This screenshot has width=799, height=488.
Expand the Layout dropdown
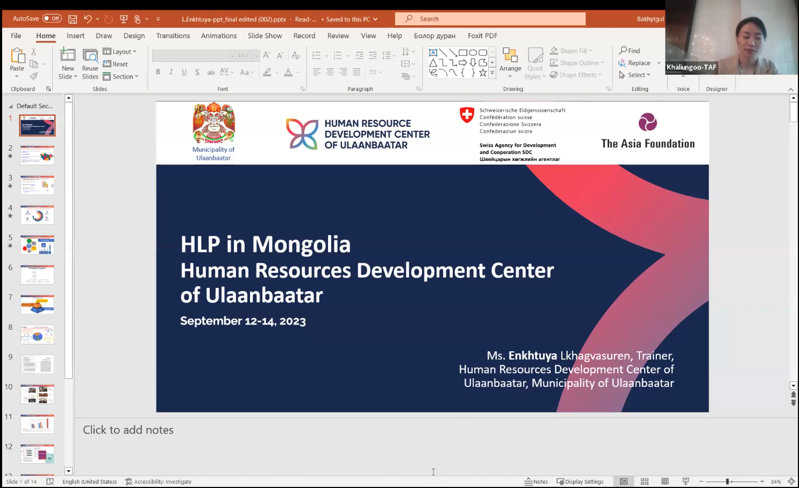[x=120, y=52]
